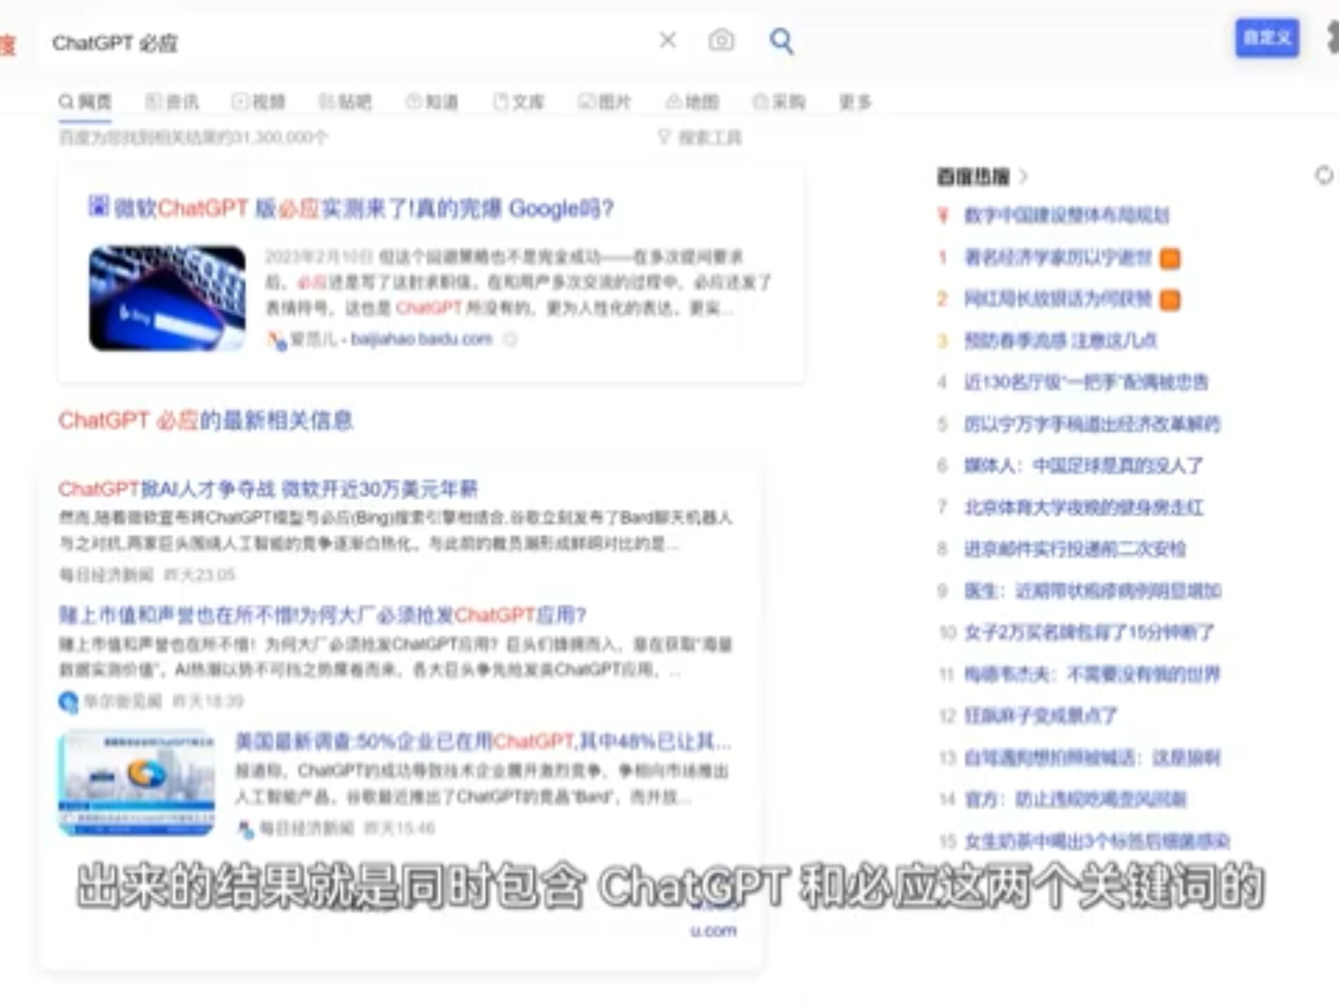1339x1004 pixels.
Task: Switch to the 文库 tab
Action: point(519,102)
